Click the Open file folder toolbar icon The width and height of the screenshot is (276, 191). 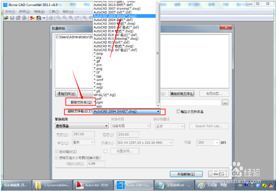(6, 18)
